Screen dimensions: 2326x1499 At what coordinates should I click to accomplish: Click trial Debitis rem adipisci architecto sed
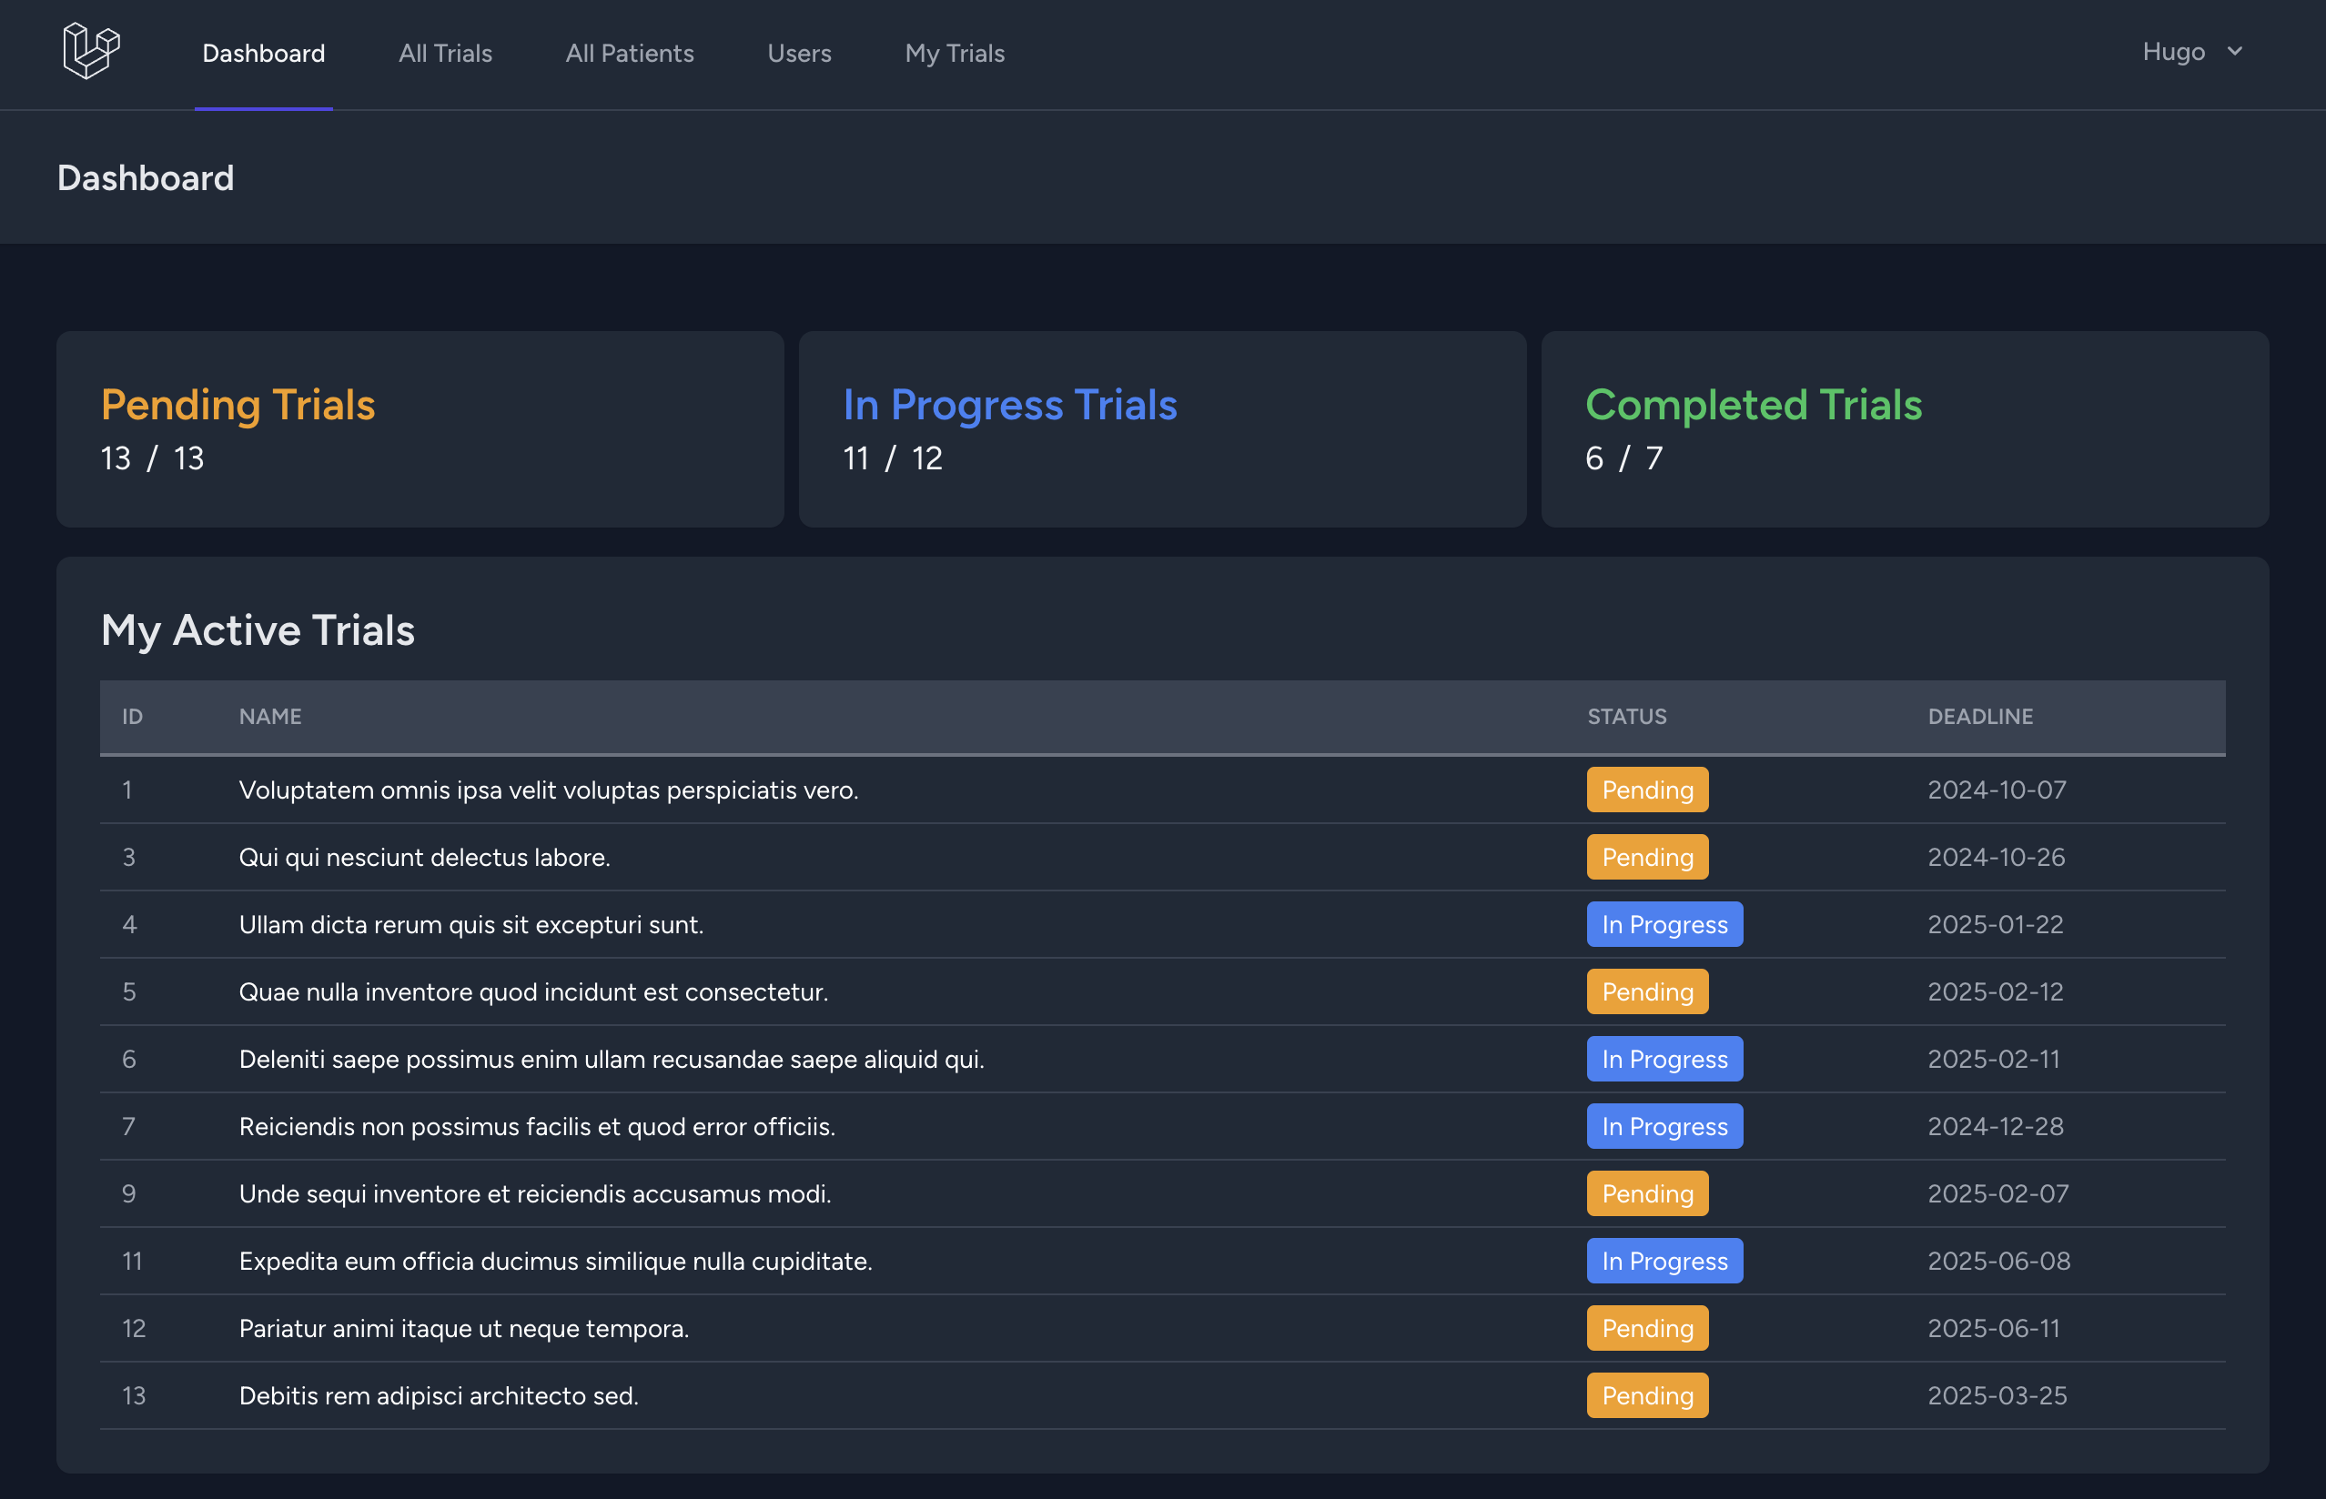438,1396
